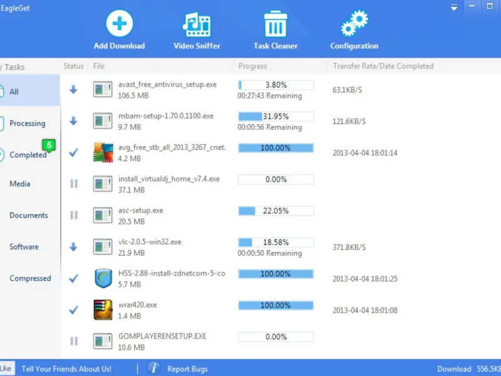Click the file icon of asc-setup.exe
Viewport: 501px width, 376px height.
[x=103, y=215]
